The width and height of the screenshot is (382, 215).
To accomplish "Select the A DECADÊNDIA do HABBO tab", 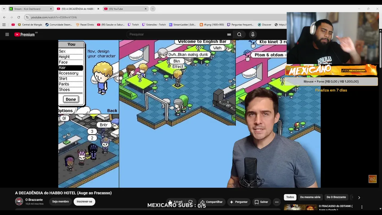I will 78,9.
